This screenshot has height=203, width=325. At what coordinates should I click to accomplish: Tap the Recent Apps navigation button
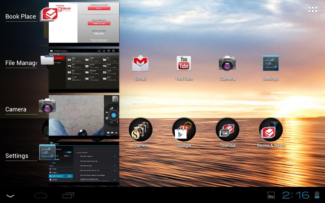coord(68,195)
